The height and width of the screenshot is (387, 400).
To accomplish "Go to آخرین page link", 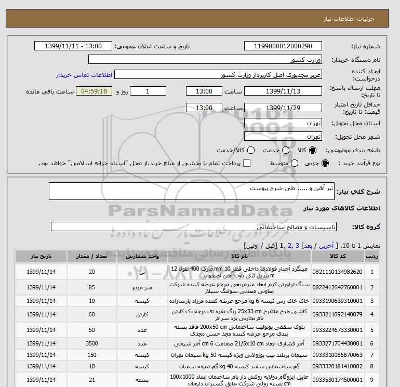I will [x=326, y=246].
